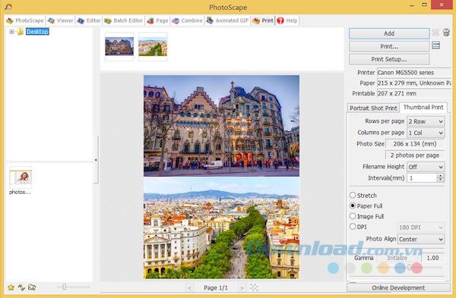Click the refresh folder icon at bottom left

click(x=21, y=287)
